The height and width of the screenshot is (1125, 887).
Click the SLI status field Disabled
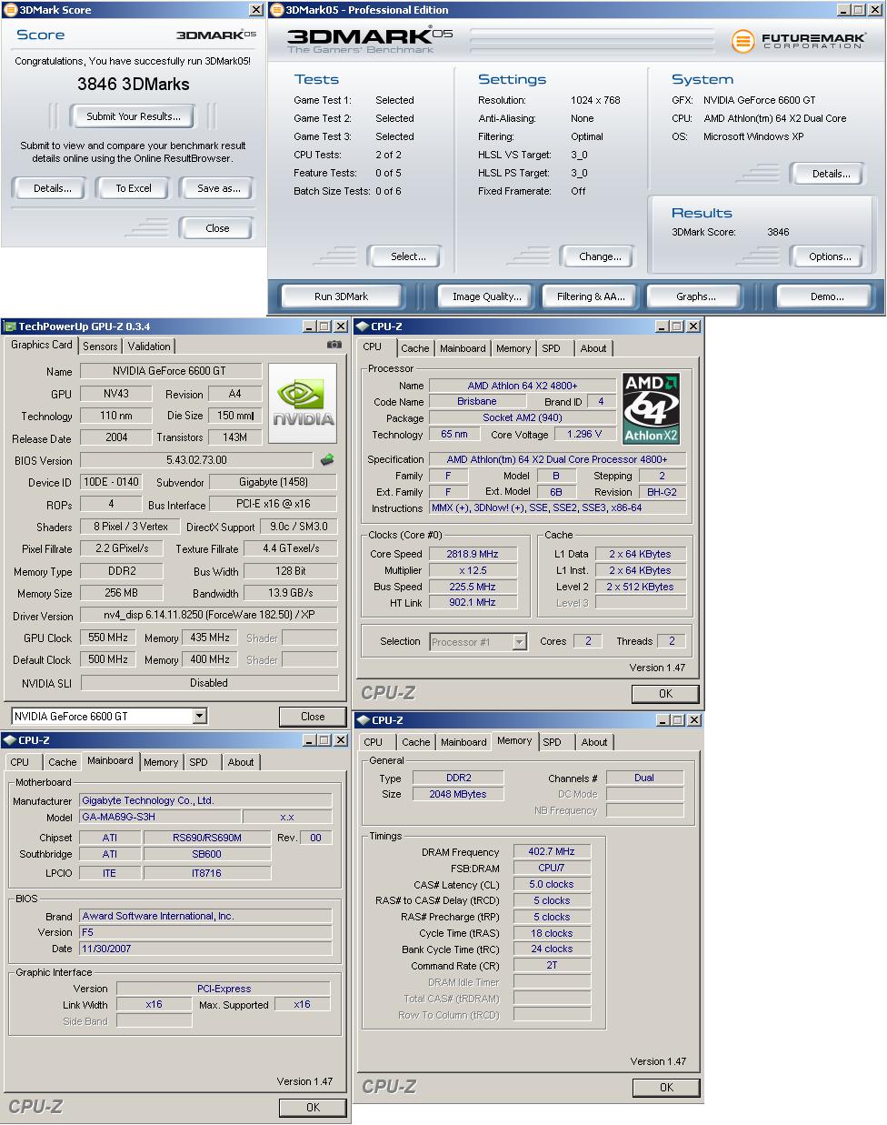click(209, 683)
